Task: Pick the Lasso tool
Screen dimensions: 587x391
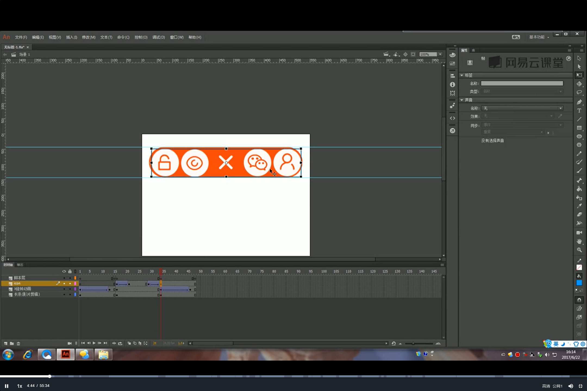Action: [x=579, y=92]
